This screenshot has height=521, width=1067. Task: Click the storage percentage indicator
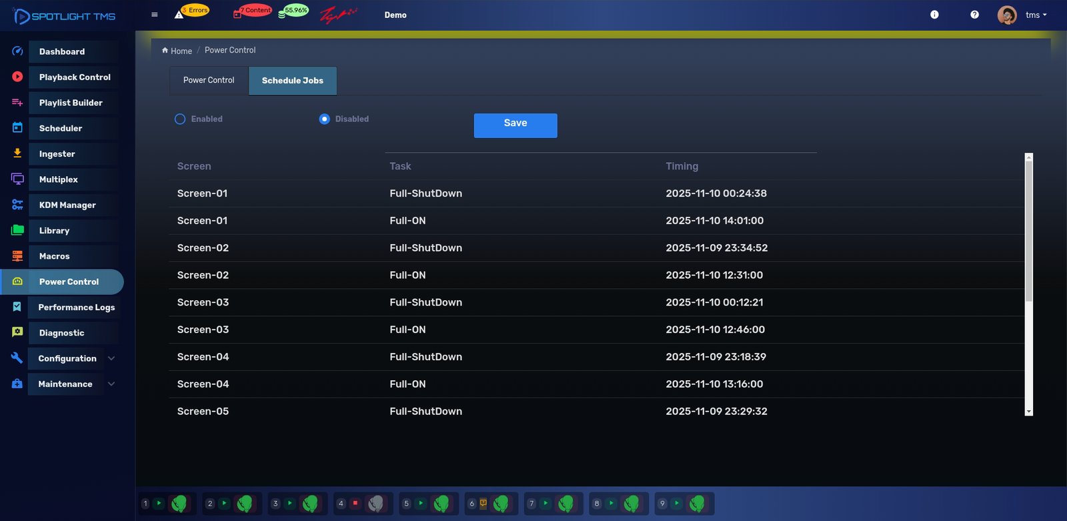[x=293, y=11]
